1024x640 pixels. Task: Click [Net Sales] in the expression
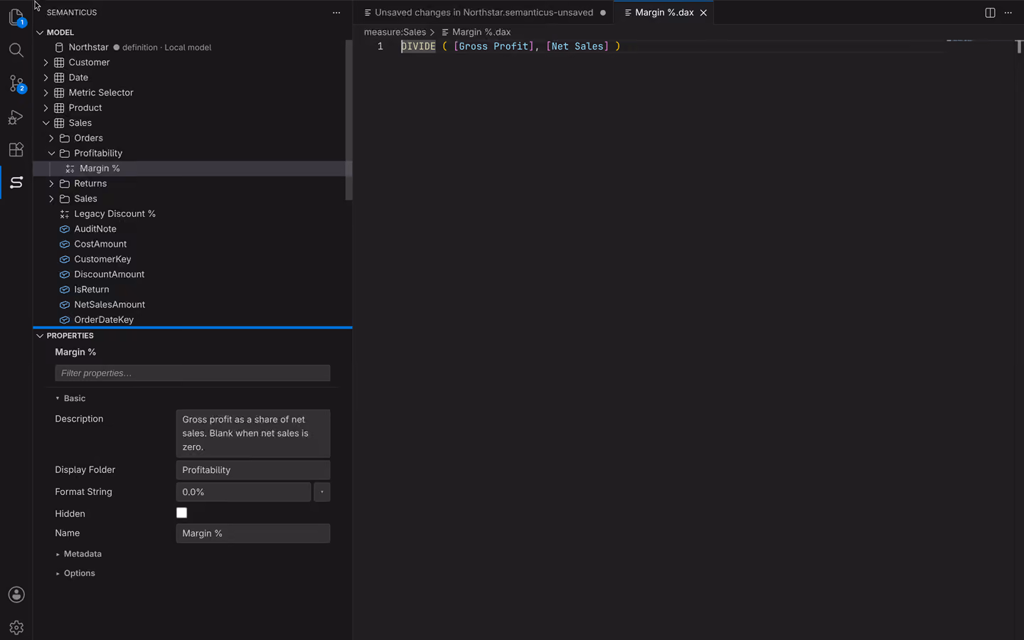[x=577, y=46]
